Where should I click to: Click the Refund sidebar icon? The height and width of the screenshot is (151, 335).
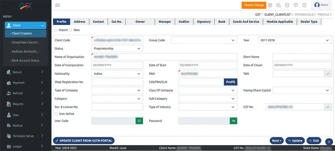pos(9,93)
